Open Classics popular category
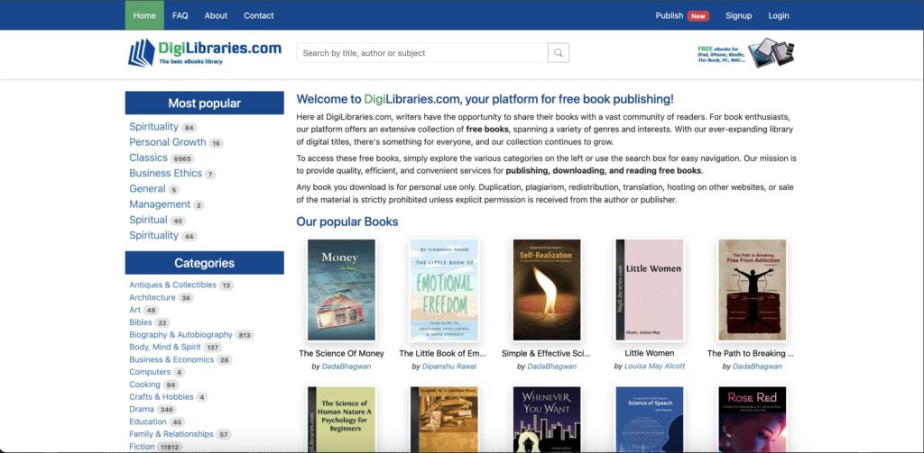The image size is (924, 453). 149,158
